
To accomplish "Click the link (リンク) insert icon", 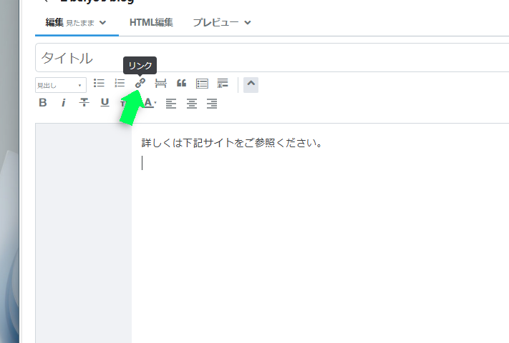I will point(140,83).
